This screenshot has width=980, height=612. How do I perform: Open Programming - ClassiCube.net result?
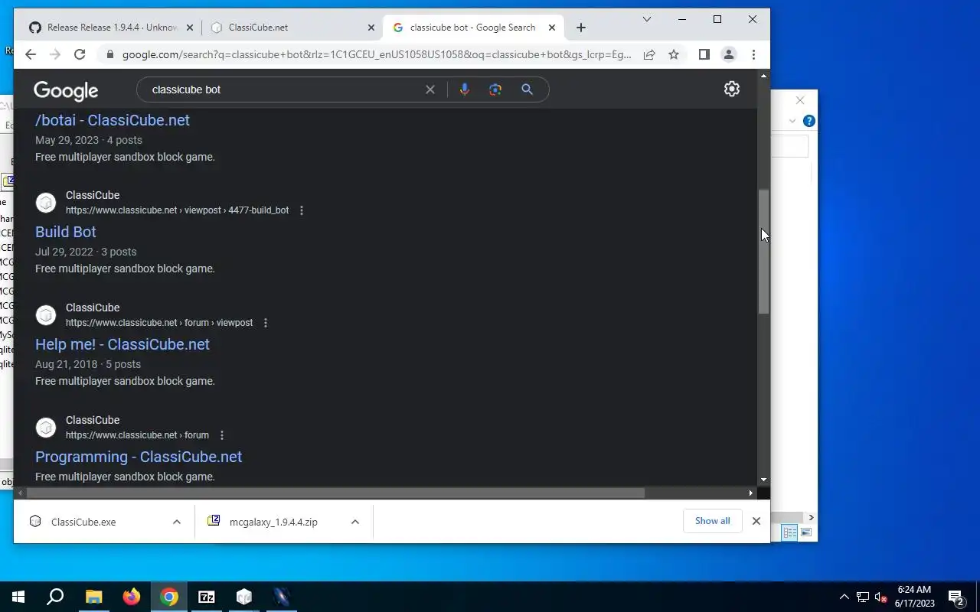(139, 457)
